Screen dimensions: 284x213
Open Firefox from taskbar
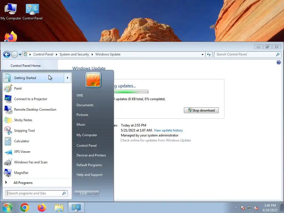[x=42, y=207]
